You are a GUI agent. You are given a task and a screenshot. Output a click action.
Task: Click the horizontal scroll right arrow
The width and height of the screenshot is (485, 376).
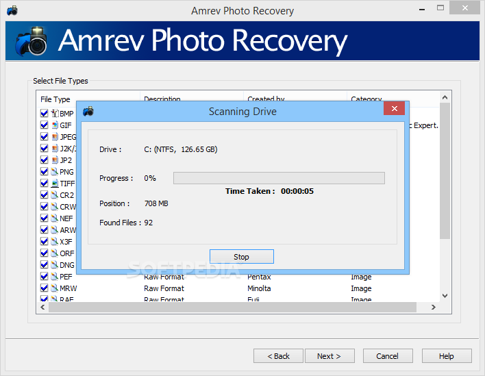coord(434,308)
